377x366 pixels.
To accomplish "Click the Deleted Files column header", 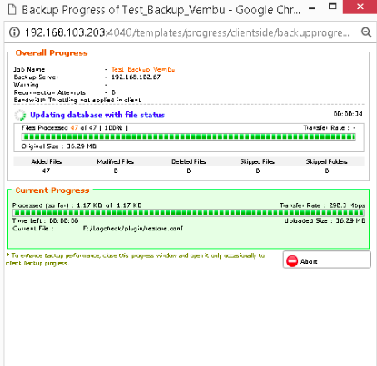I will coord(189,161).
